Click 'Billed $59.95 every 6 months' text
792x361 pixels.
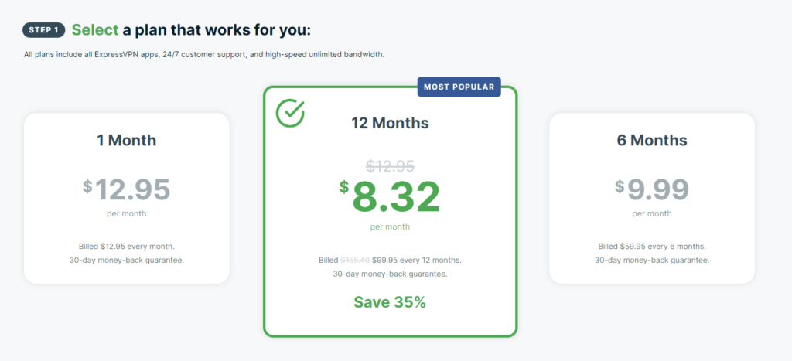point(651,246)
